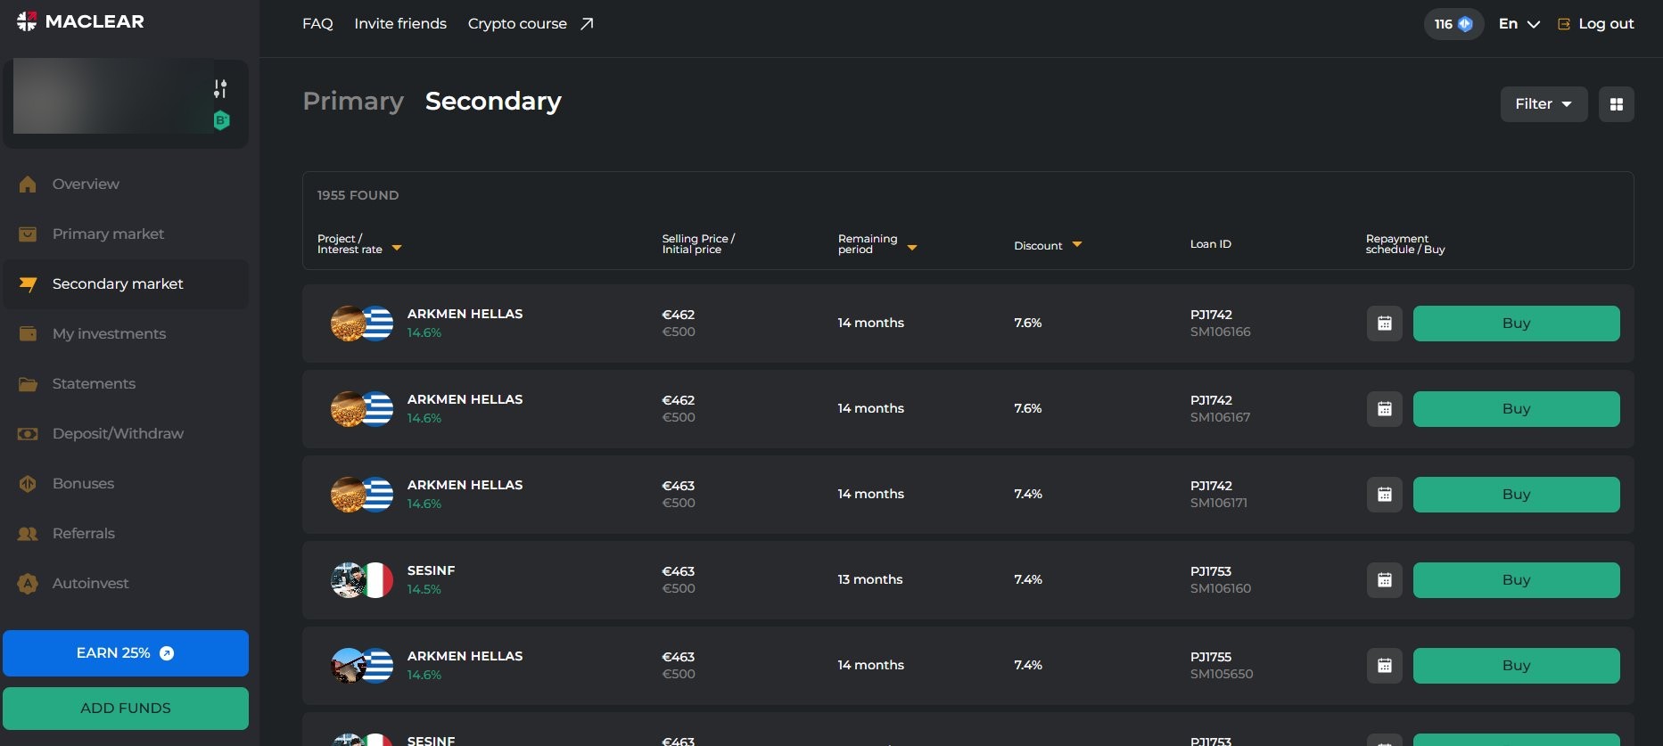Image resolution: width=1663 pixels, height=746 pixels.
Task: Click the ADD FUNDS button
Action: tap(126, 709)
